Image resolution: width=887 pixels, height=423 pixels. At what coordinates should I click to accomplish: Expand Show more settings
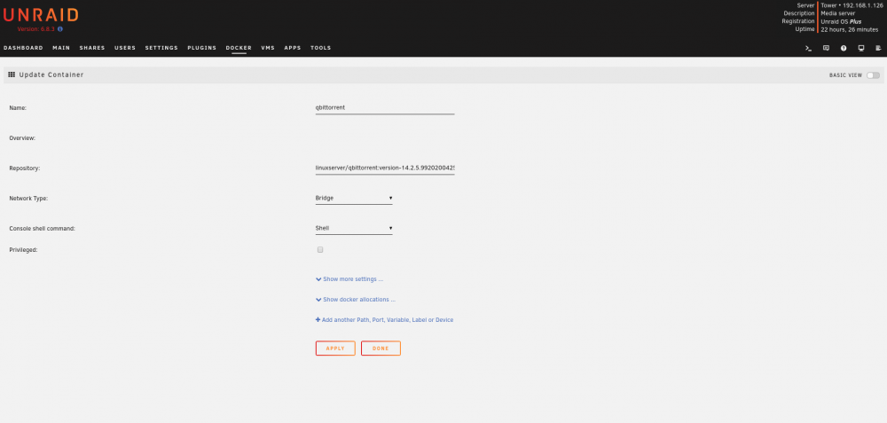click(x=349, y=279)
